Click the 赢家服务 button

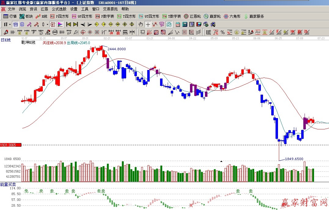254,16
